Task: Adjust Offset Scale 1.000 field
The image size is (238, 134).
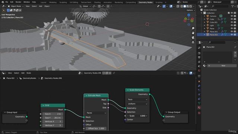Action: [x=96, y=128]
